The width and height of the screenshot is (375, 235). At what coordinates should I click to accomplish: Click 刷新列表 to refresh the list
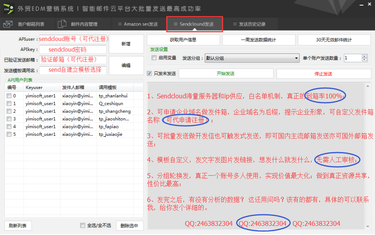[x=18, y=225]
